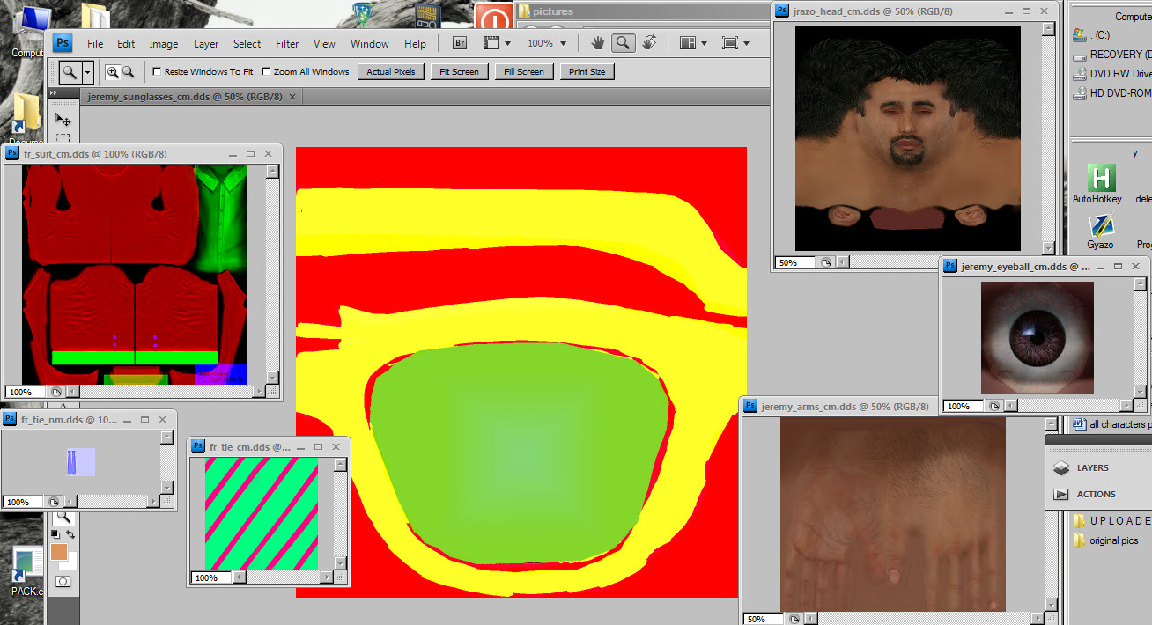The height and width of the screenshot is (625, 1152).
Task: Click the zoom field in fr_tie_cm.dds window
Action: 210,578
